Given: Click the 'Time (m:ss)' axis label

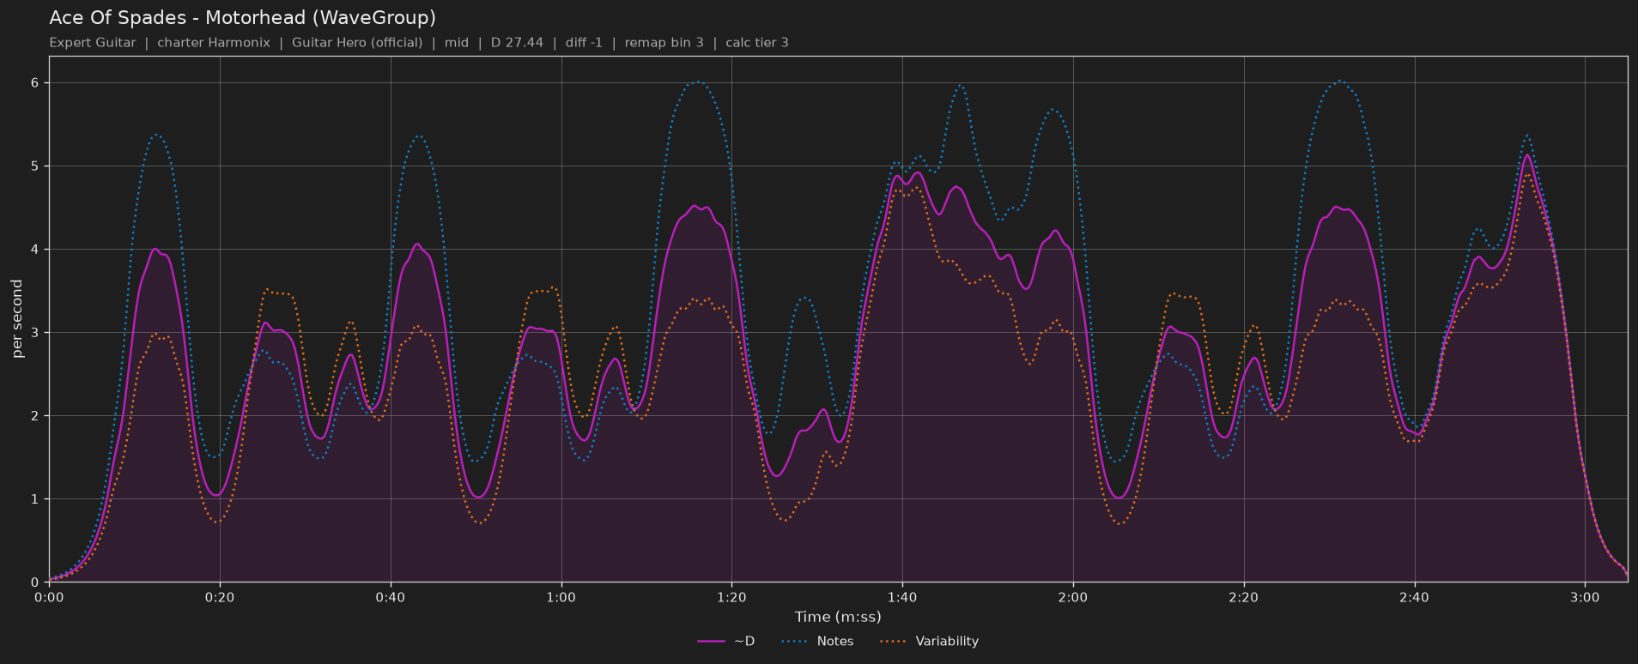Looking at the screenshot, I should (838, 617).
